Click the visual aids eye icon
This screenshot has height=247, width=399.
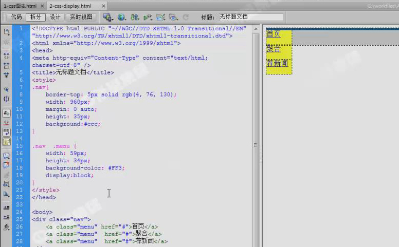[x=173, y=17]
